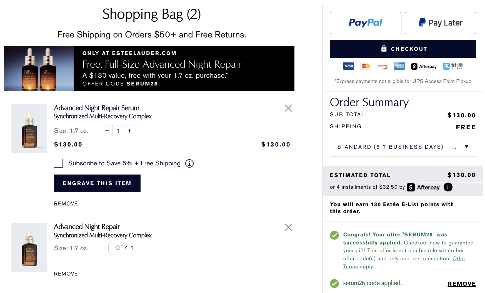485x293 pixels.
Task: Click the Afterpay logo under Checkout
Action: [424, 66]
